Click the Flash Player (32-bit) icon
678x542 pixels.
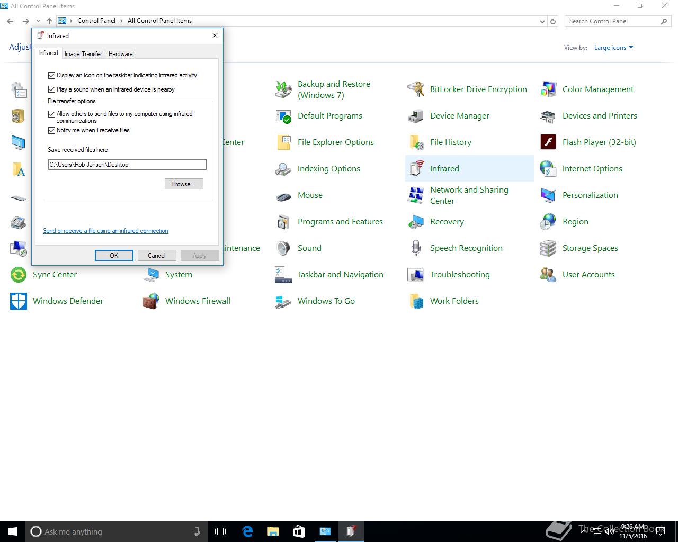click(548, 142)
